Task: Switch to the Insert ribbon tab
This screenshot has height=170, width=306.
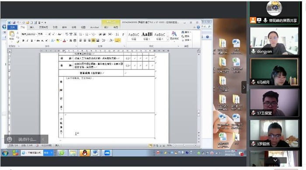Action: (x=32, y=28)
